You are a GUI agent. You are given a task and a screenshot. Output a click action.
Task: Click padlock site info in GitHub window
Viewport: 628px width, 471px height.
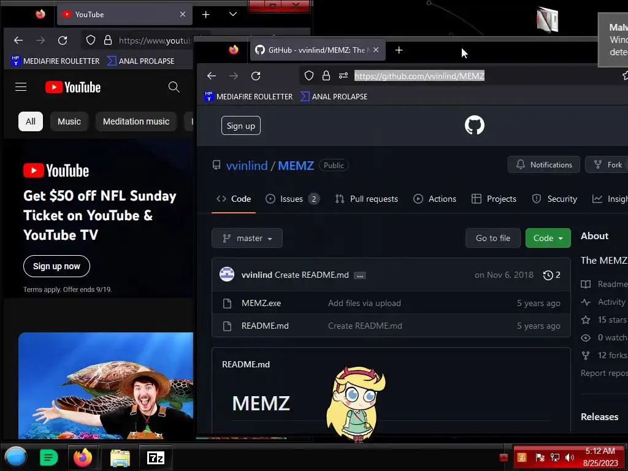pos(326,75)
